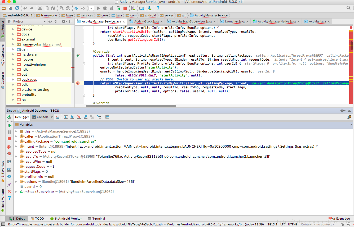Viewport: 354px width, 227px height.
Task: Switch to ActivityStack.java tab
Action: click(146, 21)
